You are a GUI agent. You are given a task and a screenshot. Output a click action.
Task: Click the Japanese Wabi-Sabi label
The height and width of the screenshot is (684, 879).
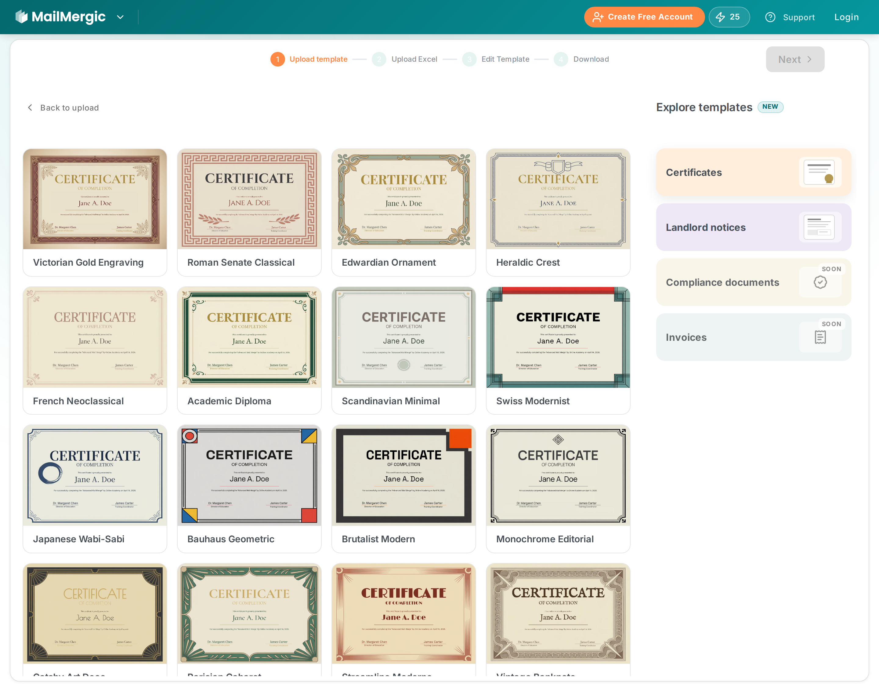coord(78,539)
